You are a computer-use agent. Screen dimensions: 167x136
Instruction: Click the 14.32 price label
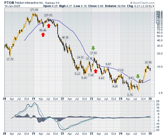pyautogui.click(x=80, y=57)
